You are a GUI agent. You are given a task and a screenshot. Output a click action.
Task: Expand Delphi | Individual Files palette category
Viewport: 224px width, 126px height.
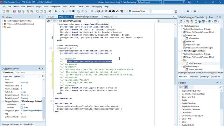tap(180, 91)
